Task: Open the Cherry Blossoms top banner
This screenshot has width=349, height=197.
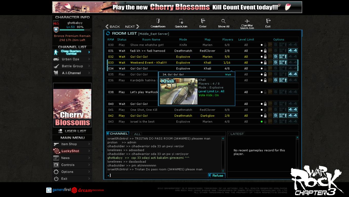Action: [177, 7]
